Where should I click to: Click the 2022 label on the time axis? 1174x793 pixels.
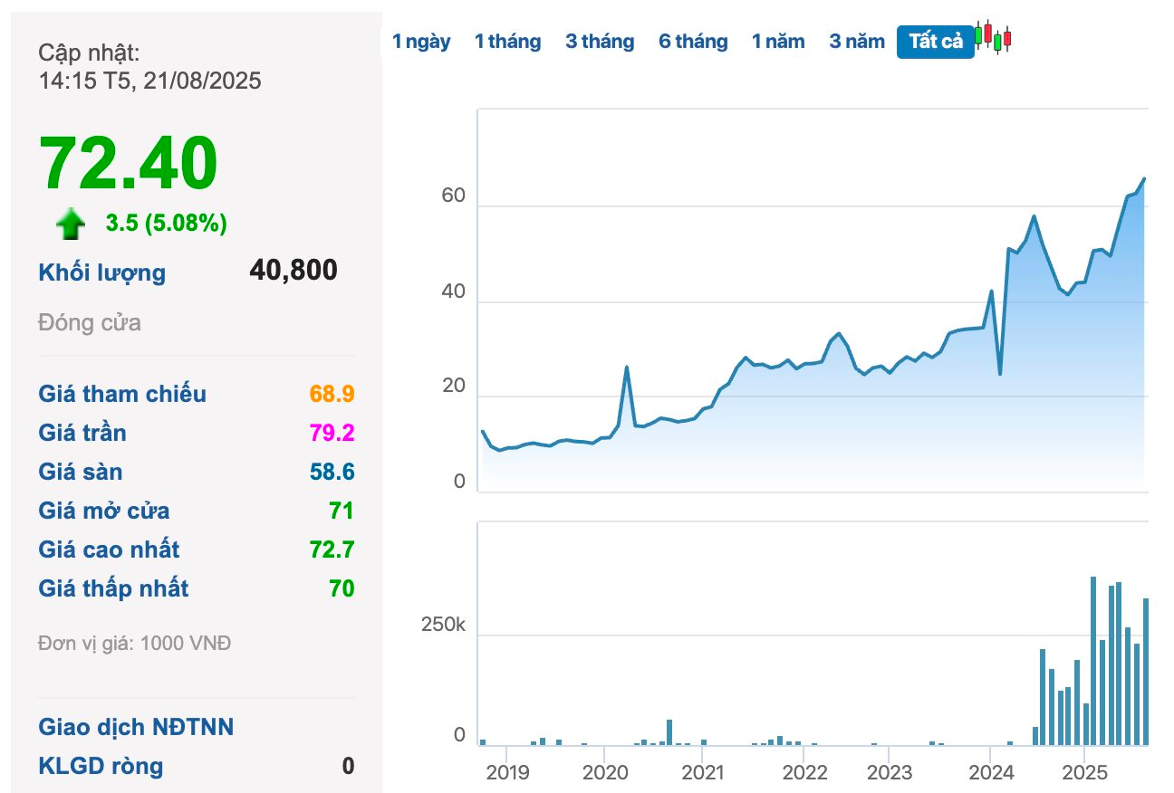click(x=804, y=774)
